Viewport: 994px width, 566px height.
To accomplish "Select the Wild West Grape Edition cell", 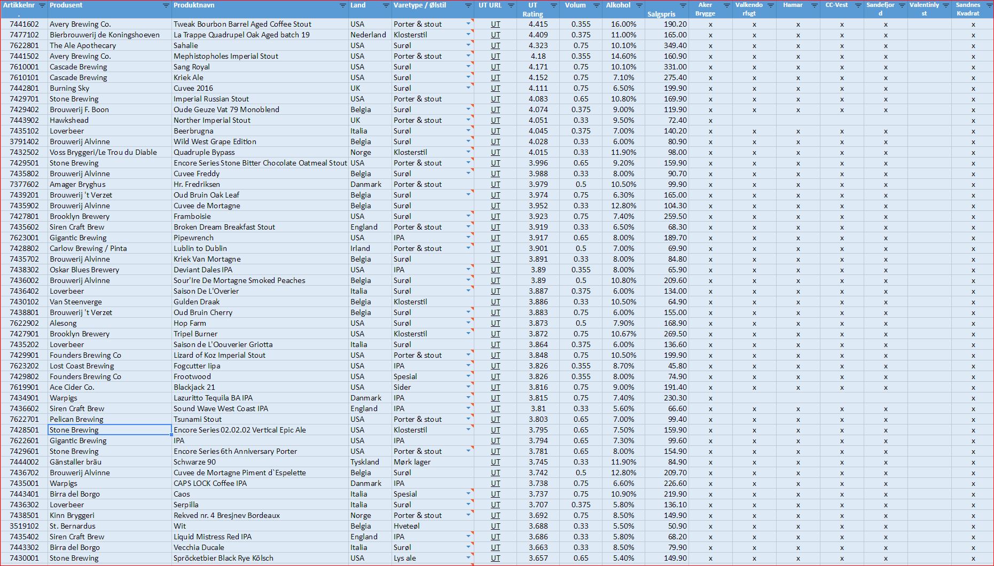I will pyautogui.click(x=260, y=141).
